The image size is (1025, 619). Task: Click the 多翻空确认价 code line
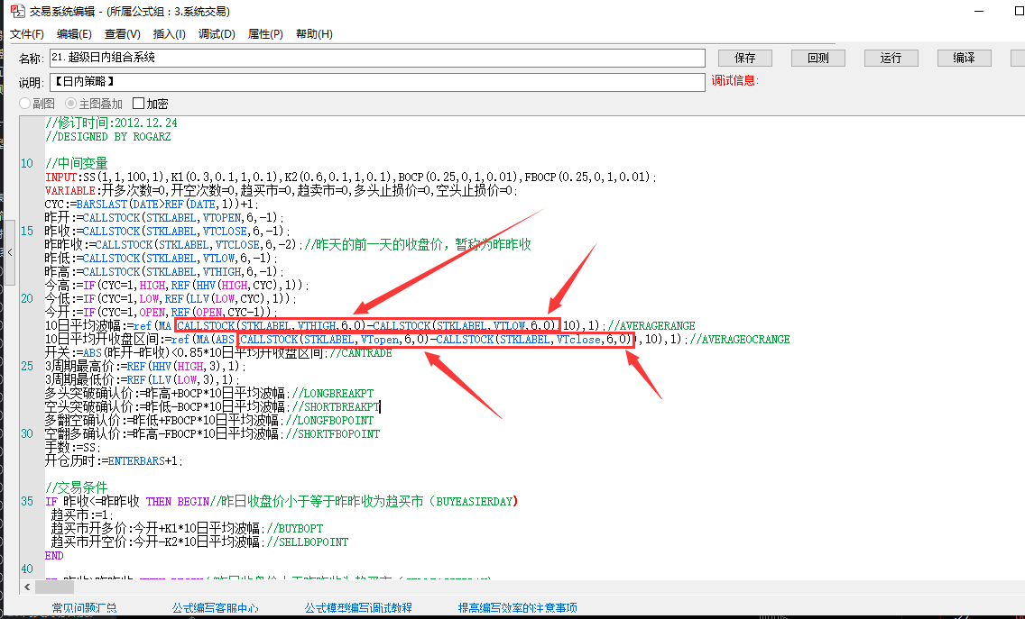[x=209, y=421]
